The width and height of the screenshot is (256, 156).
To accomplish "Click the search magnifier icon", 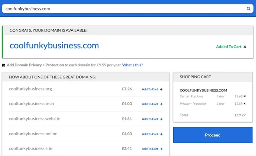I will [x=248, y=9].
